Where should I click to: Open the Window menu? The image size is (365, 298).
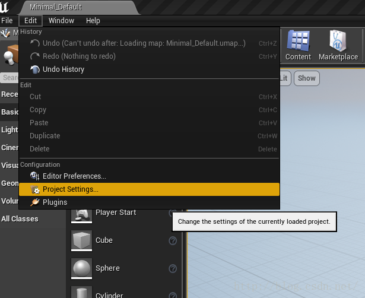click(x=61, y=21)
